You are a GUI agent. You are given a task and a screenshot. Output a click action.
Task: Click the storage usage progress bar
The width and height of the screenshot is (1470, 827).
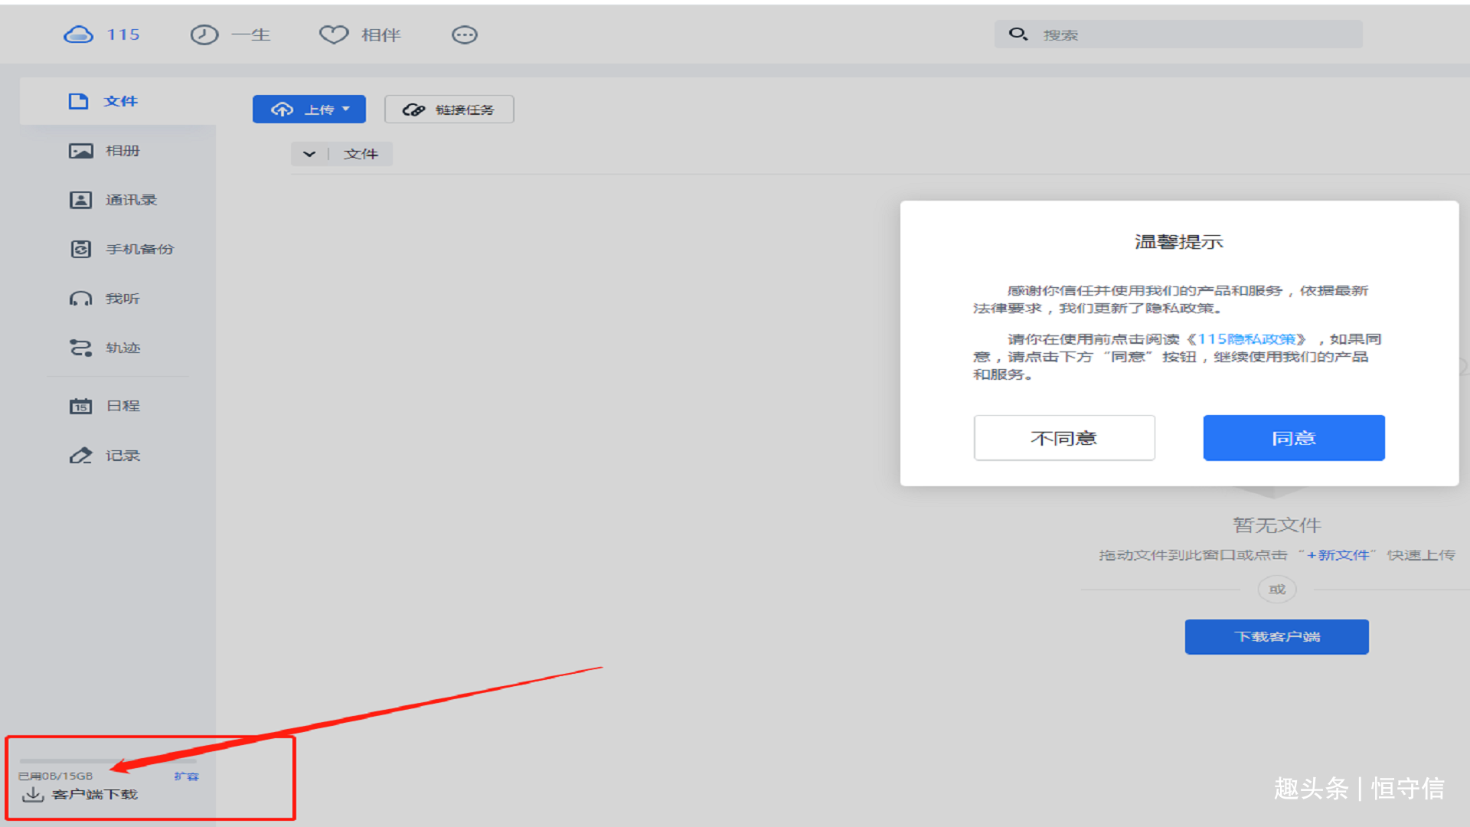(108, 761)
